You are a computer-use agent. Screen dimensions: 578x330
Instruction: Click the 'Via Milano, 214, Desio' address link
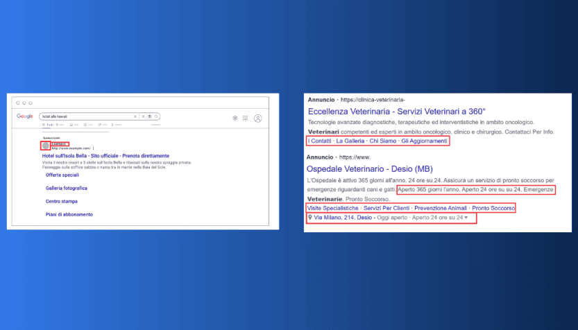click(343, 218)
